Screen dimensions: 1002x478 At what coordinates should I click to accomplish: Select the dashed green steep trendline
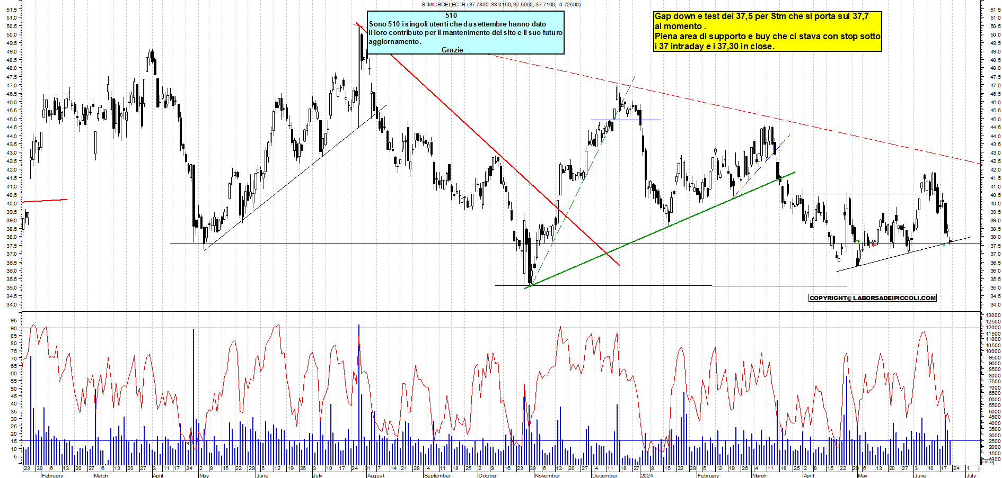tap(583, 180)
